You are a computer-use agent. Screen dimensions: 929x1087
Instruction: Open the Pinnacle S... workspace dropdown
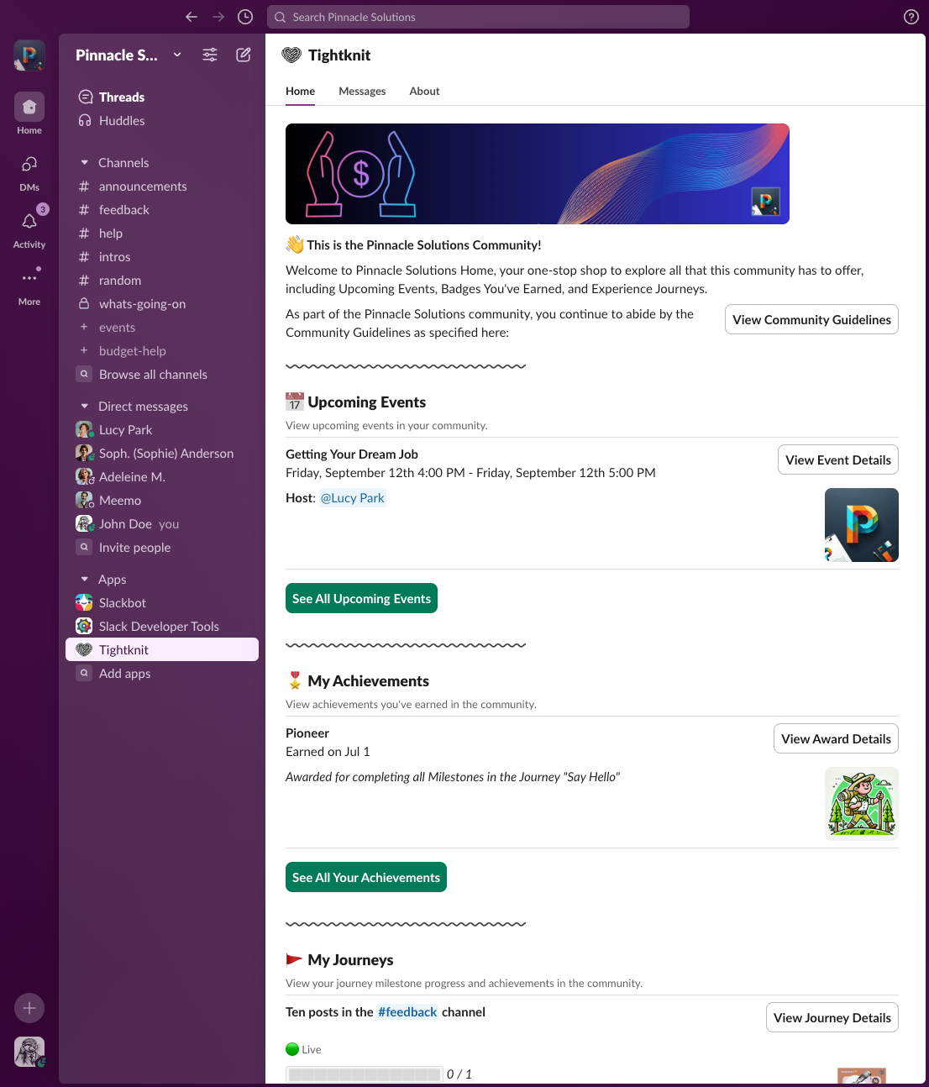coord(129,55)
